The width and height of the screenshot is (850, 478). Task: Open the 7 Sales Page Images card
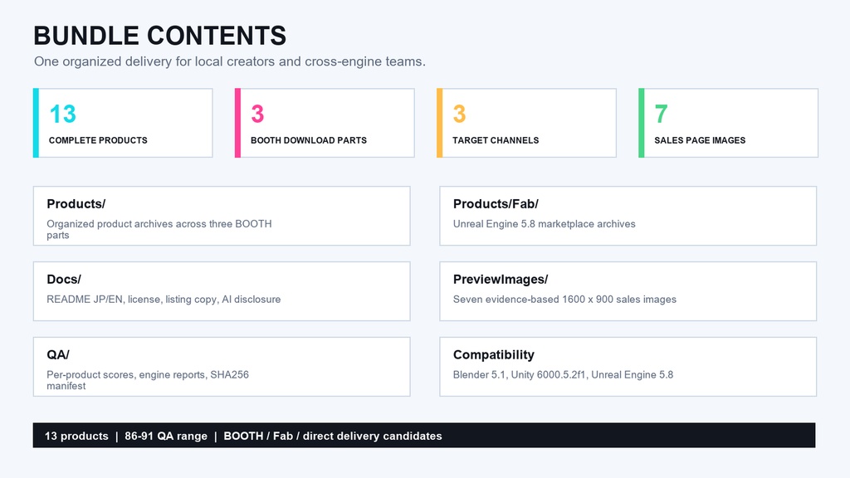(728, 123)
